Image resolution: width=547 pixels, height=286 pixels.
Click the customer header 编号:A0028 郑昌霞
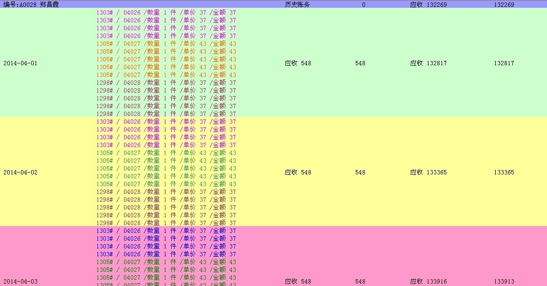[x=31, y=4]
